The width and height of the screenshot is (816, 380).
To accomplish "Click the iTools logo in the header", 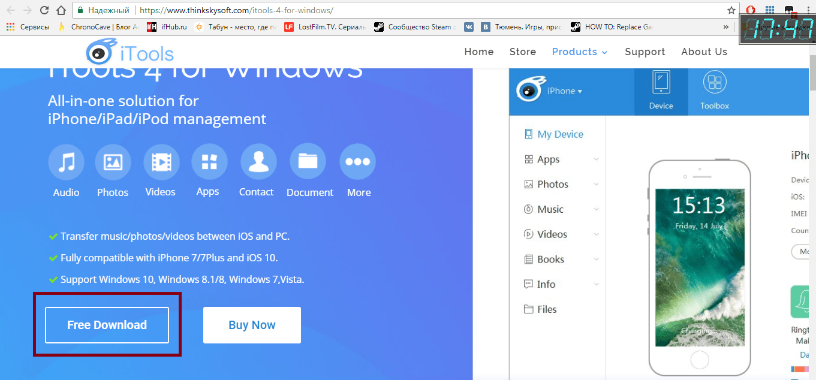I will point(130,53).
